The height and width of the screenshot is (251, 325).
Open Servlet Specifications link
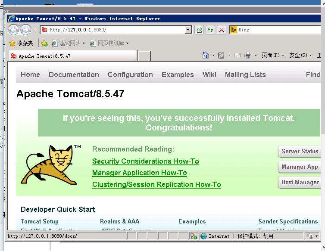(x=288, y=221)
